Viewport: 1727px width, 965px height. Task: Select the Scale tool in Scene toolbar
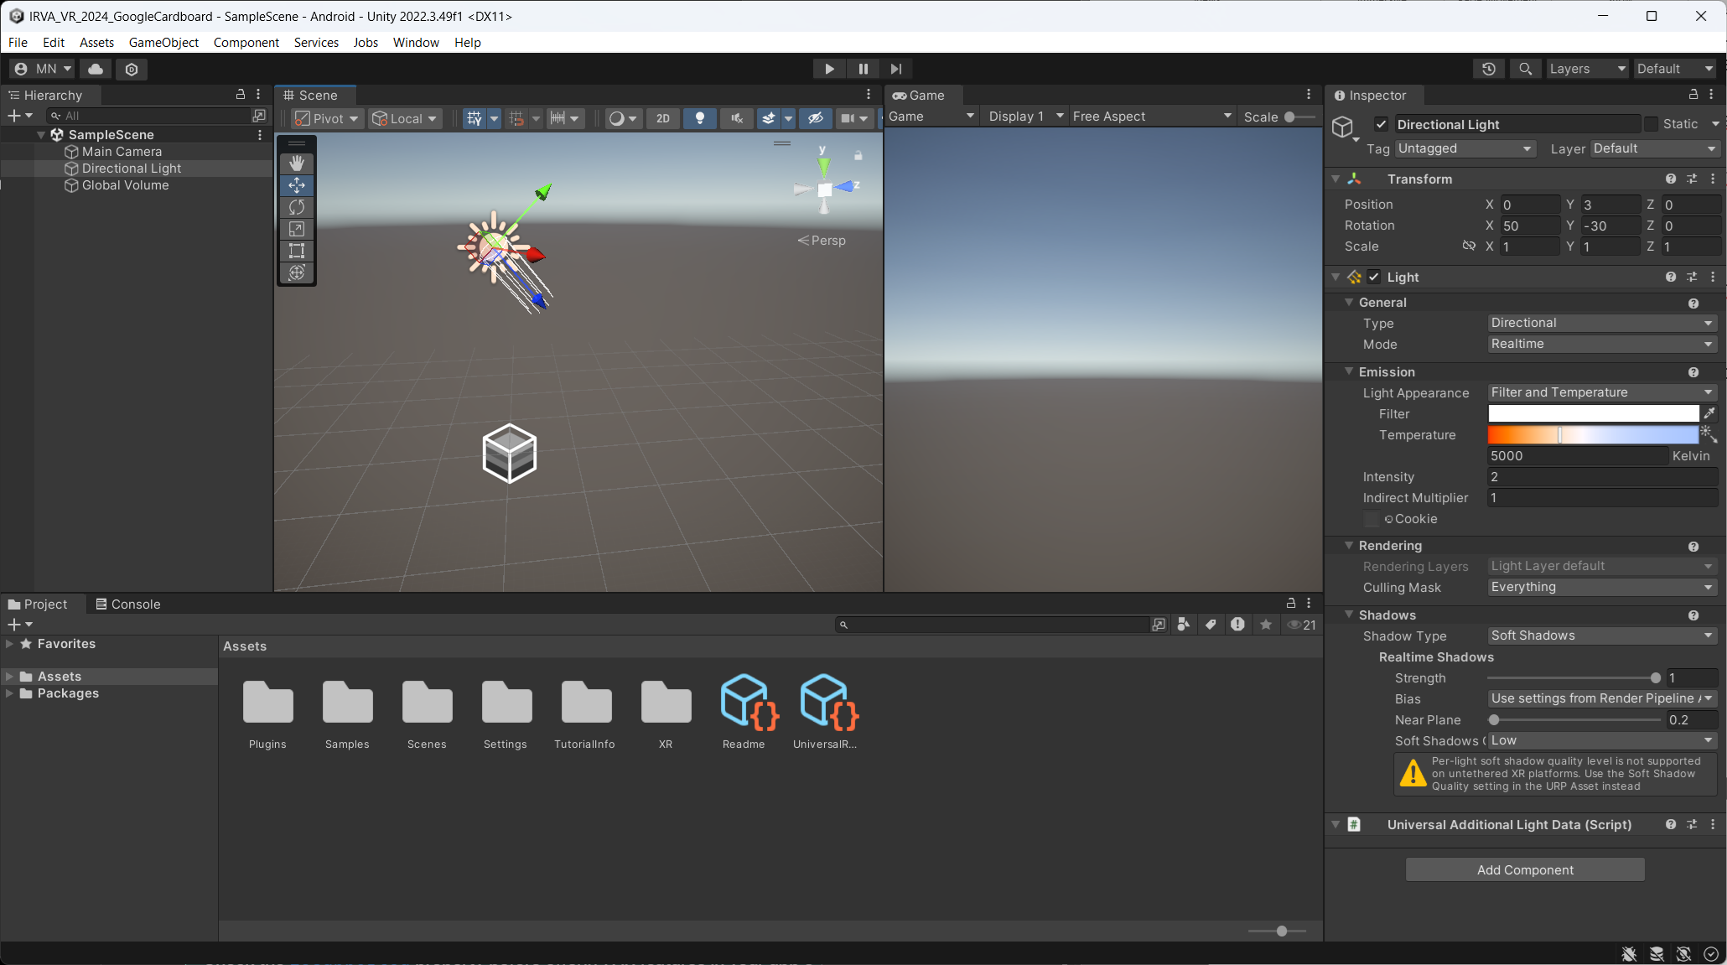[297, 229]
